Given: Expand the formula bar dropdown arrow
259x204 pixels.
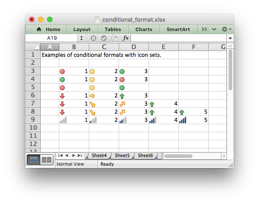Looking at the screenshot, I should [230, 38].
